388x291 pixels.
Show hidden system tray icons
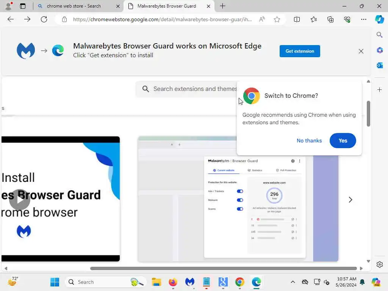293,282
